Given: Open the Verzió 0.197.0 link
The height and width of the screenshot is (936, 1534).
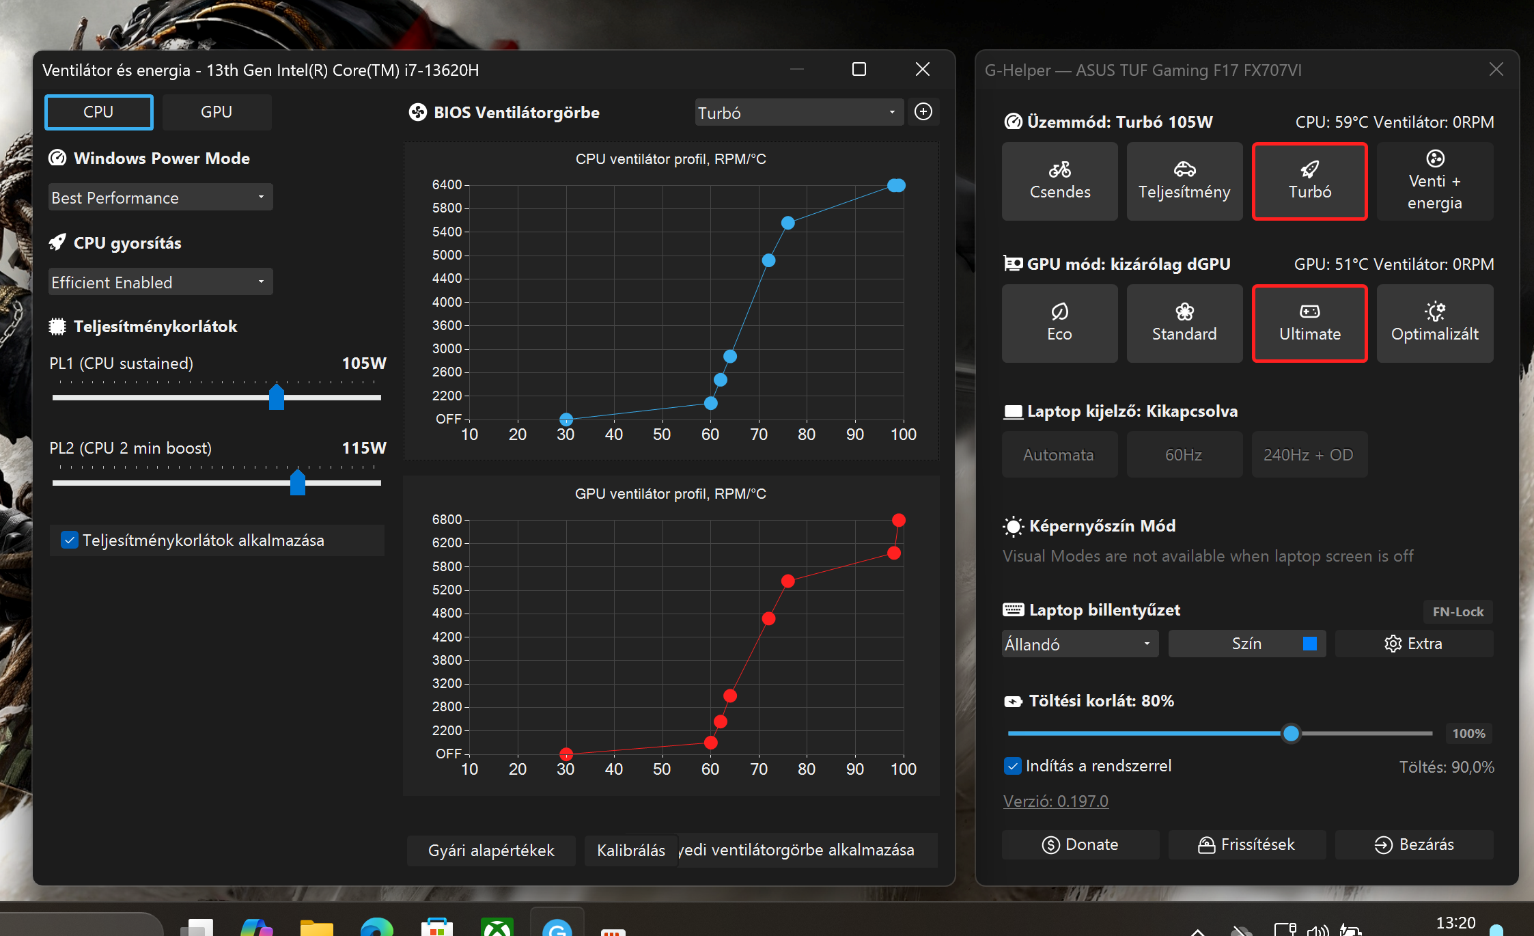Looking at the screenshot, I should (x=1055, y=801).
